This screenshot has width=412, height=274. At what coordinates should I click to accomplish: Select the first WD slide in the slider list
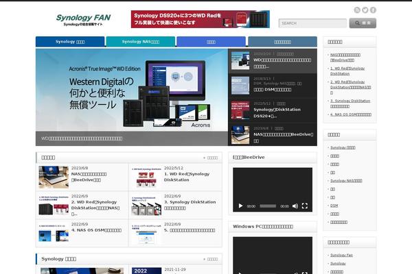click(273, 61)
